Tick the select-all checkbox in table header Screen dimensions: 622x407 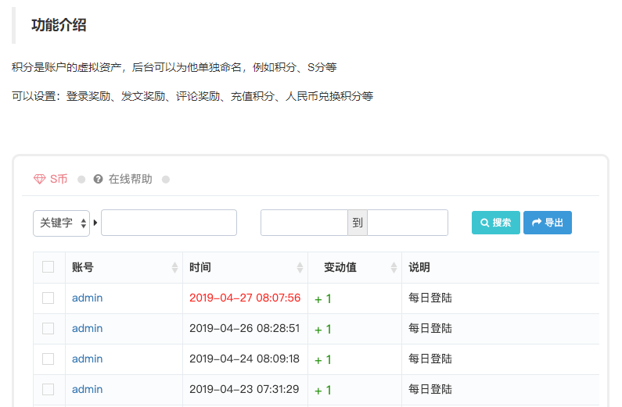click(x=49, y=267)
